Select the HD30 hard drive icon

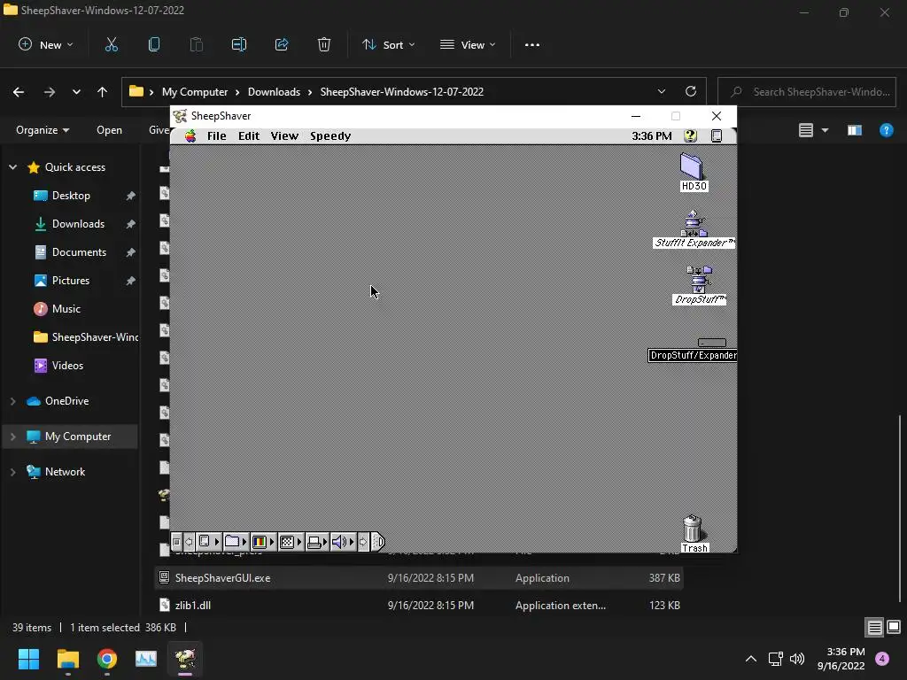pyautogui.click(x=693, y=173)
